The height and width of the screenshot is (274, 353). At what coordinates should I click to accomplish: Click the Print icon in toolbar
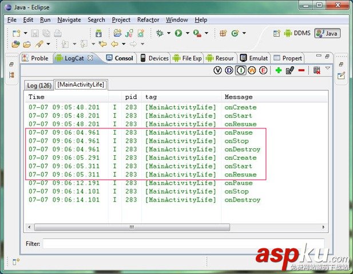[58, 34]
